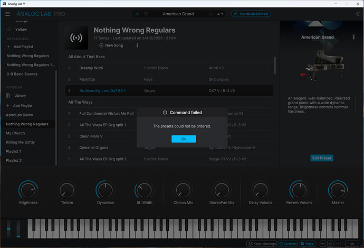Click the Brightness knob
Image resolution: width=364 pixels, height=248 pixels.
point(28,190)
